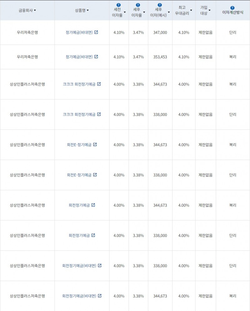Screen dimensions: 250x311
Task: Open the 회전정기예금(비대면) link in 단리 row
Action: pyautogui.click(x=79, y=266)
